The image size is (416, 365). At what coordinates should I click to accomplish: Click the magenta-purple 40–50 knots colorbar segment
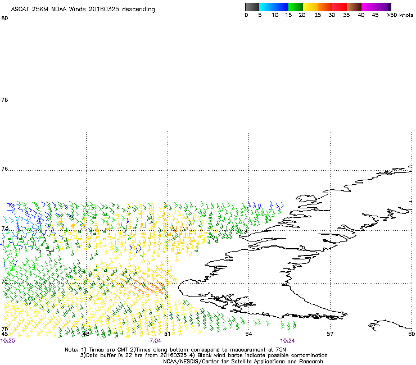376,7
